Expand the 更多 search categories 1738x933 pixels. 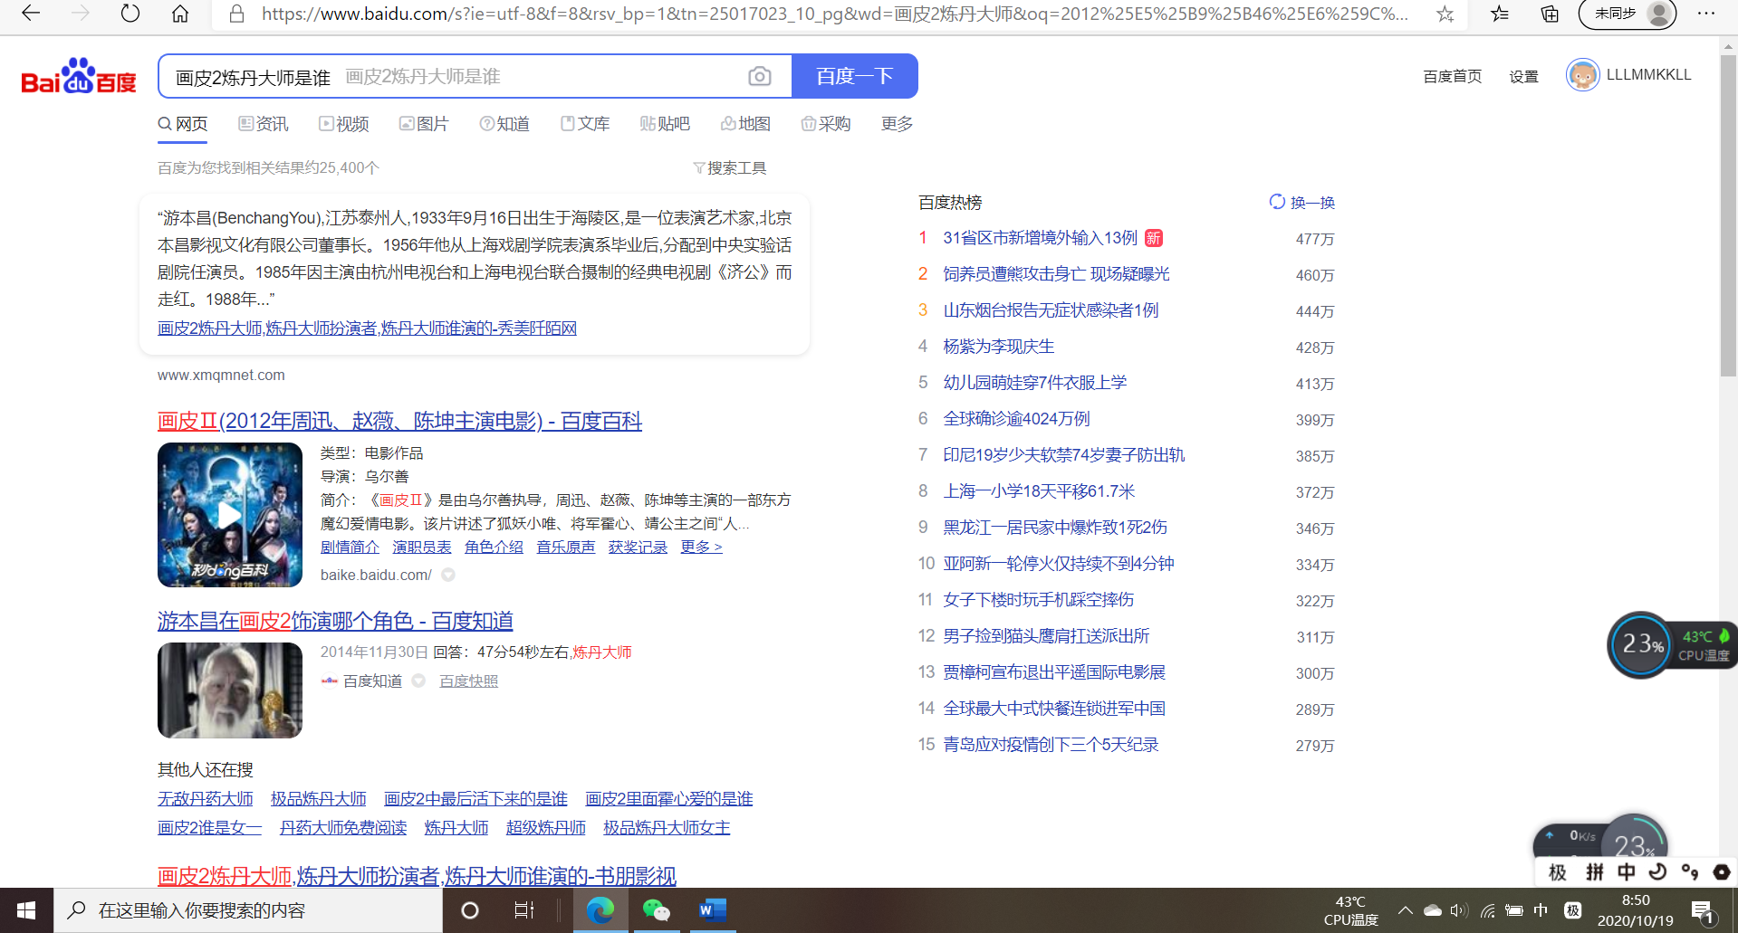click(897, 124)
